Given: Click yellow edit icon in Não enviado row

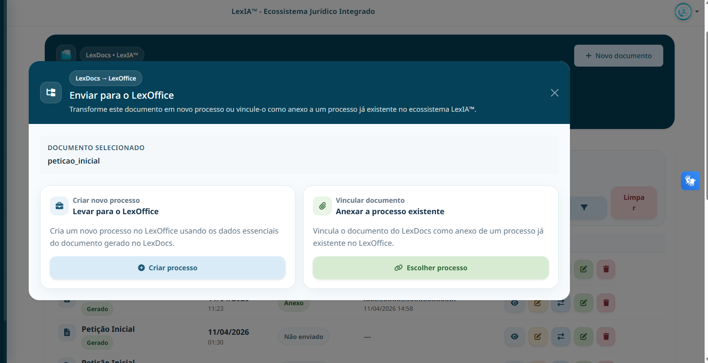Looking at the screenshot, I should [537, 336].
